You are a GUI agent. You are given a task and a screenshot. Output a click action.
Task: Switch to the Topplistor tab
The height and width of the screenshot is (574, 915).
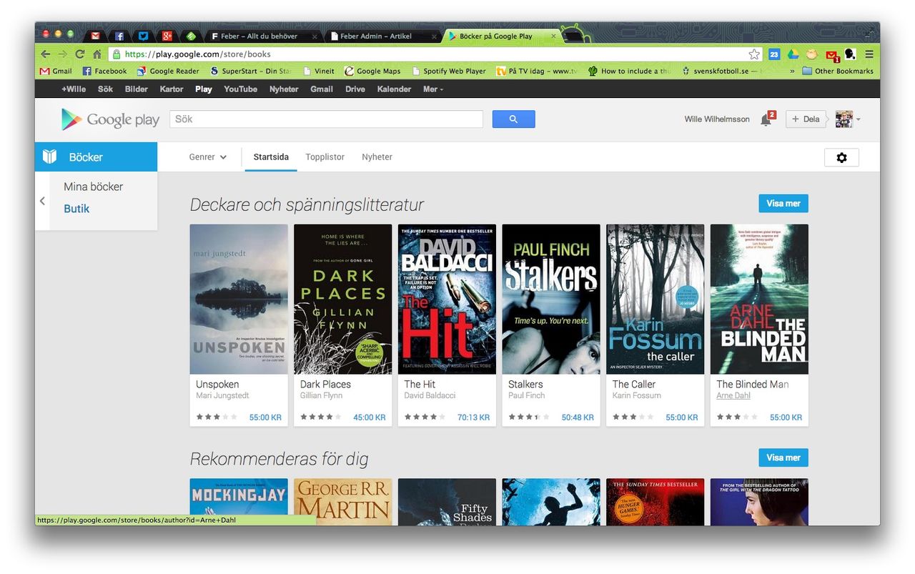coord(325,157)
